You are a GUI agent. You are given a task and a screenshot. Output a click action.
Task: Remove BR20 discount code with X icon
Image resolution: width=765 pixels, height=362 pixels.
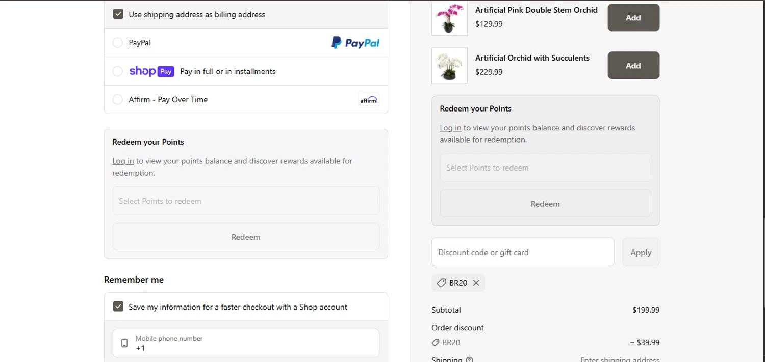pyautogui.click(x=476, y=283)
